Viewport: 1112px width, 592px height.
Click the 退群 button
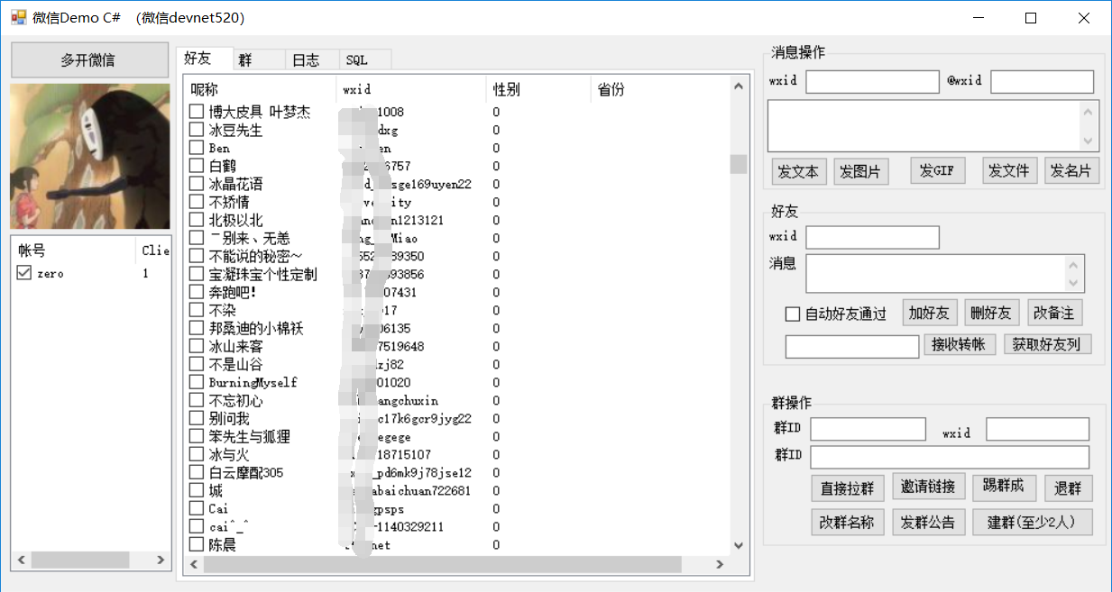pyautogui.click(x=1069, y=488)
